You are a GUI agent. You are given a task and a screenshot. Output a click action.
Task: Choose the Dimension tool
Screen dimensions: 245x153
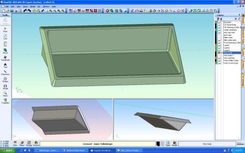click(x=5, y=73)
